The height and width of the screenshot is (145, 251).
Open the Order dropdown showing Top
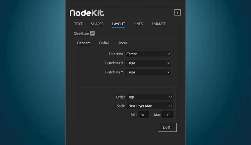click(x=150, y=97)
